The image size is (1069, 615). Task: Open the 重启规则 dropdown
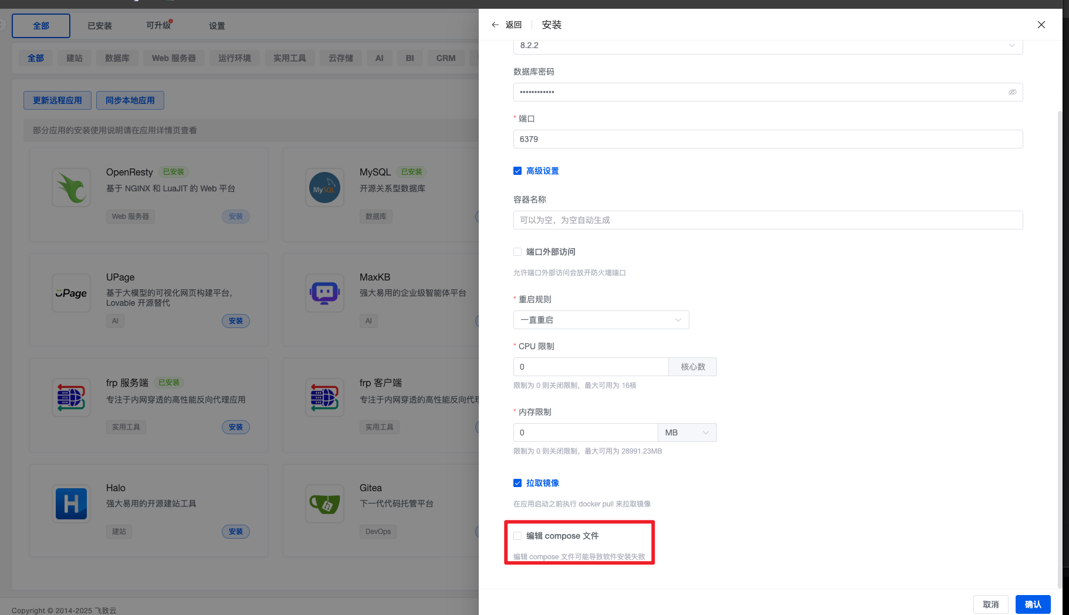pyautogui.click(x=601, y=320)
